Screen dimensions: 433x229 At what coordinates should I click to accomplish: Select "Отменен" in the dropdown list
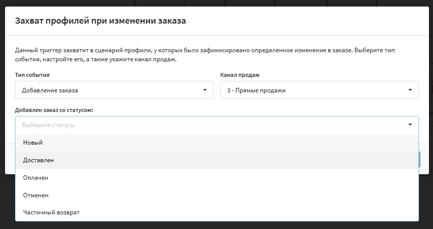pos(217,195)
